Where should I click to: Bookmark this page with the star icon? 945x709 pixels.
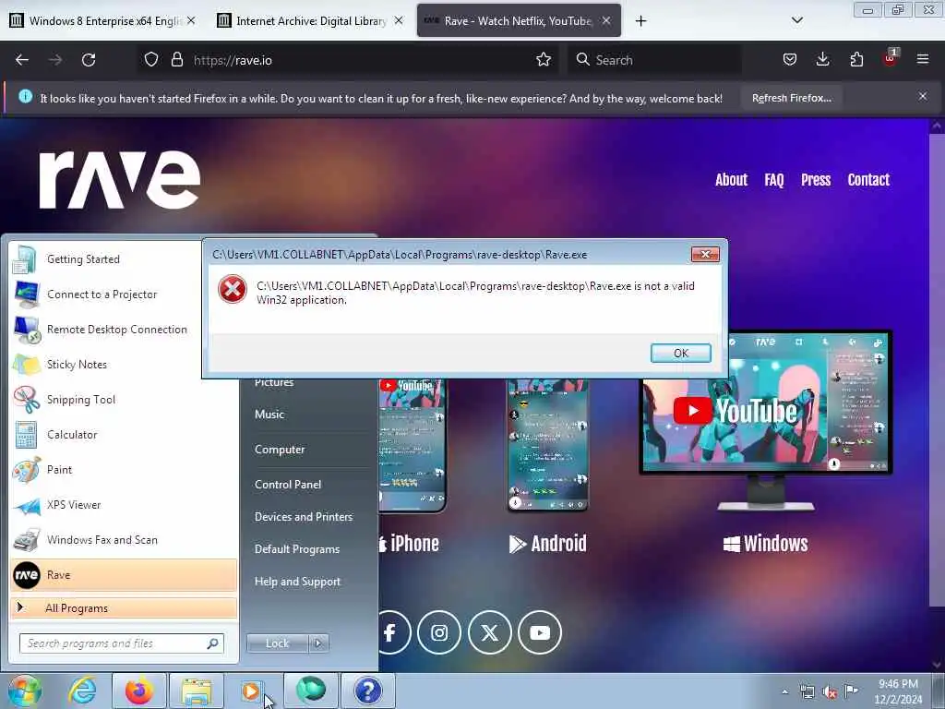pos(543,60)
